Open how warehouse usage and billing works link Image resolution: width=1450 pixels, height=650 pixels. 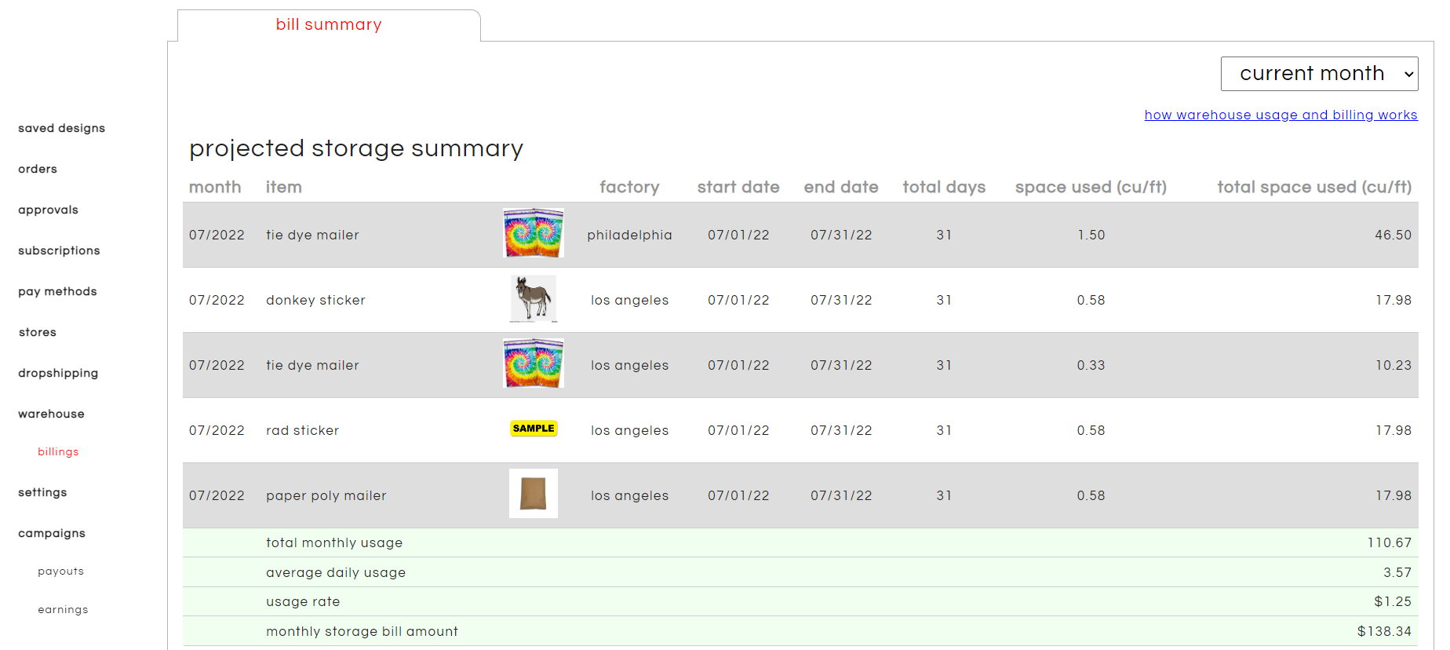click(x=1281, y=115)
